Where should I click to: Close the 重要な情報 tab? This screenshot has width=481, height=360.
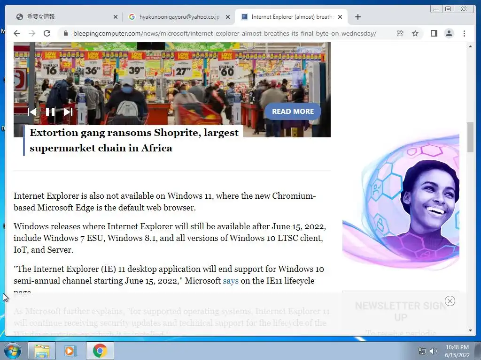tap(116, 17)
